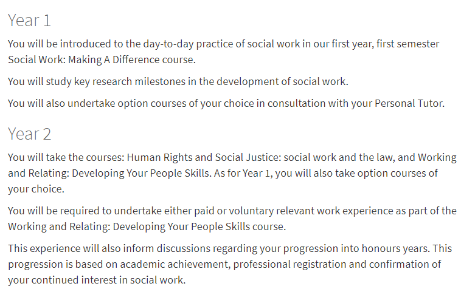Click the 'progression into honours years' text
Screen dimensions: 461x289
(x=356, y=248)
